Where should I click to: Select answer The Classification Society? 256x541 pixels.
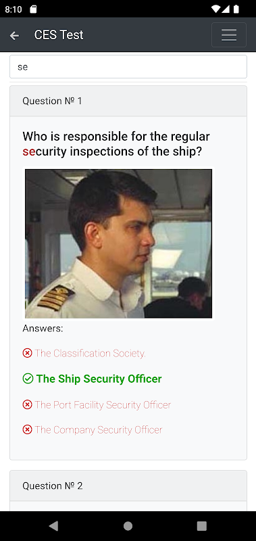point(91,353)
